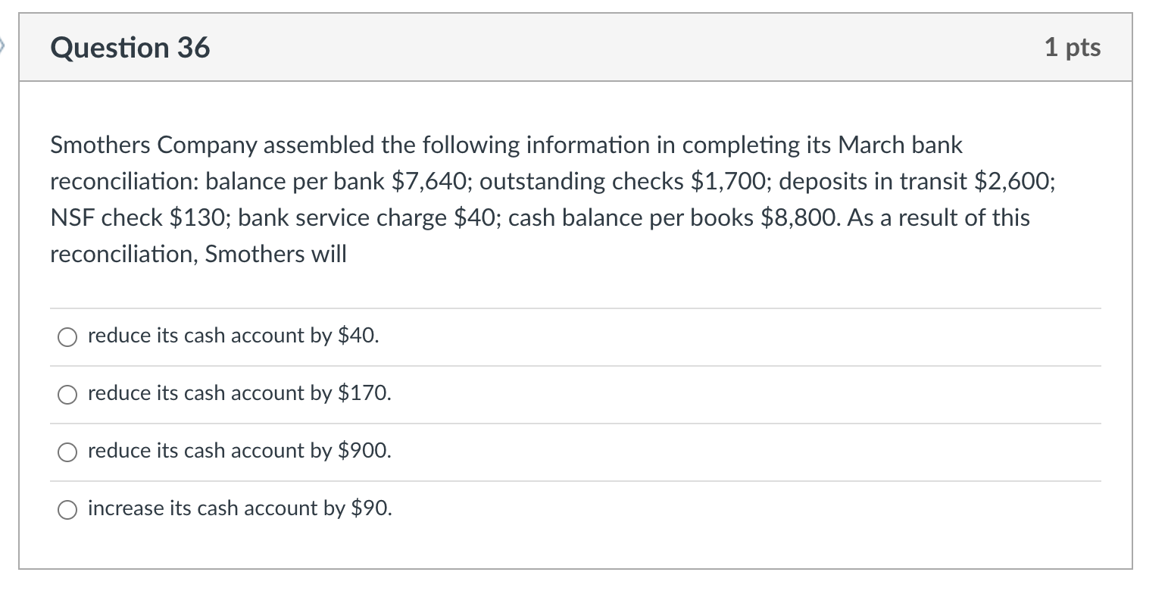This screenshot has height=594, width=1168.
Task: Click 'reconciliation, Smothers will' at the prompt's end
Action: (198, 255)
